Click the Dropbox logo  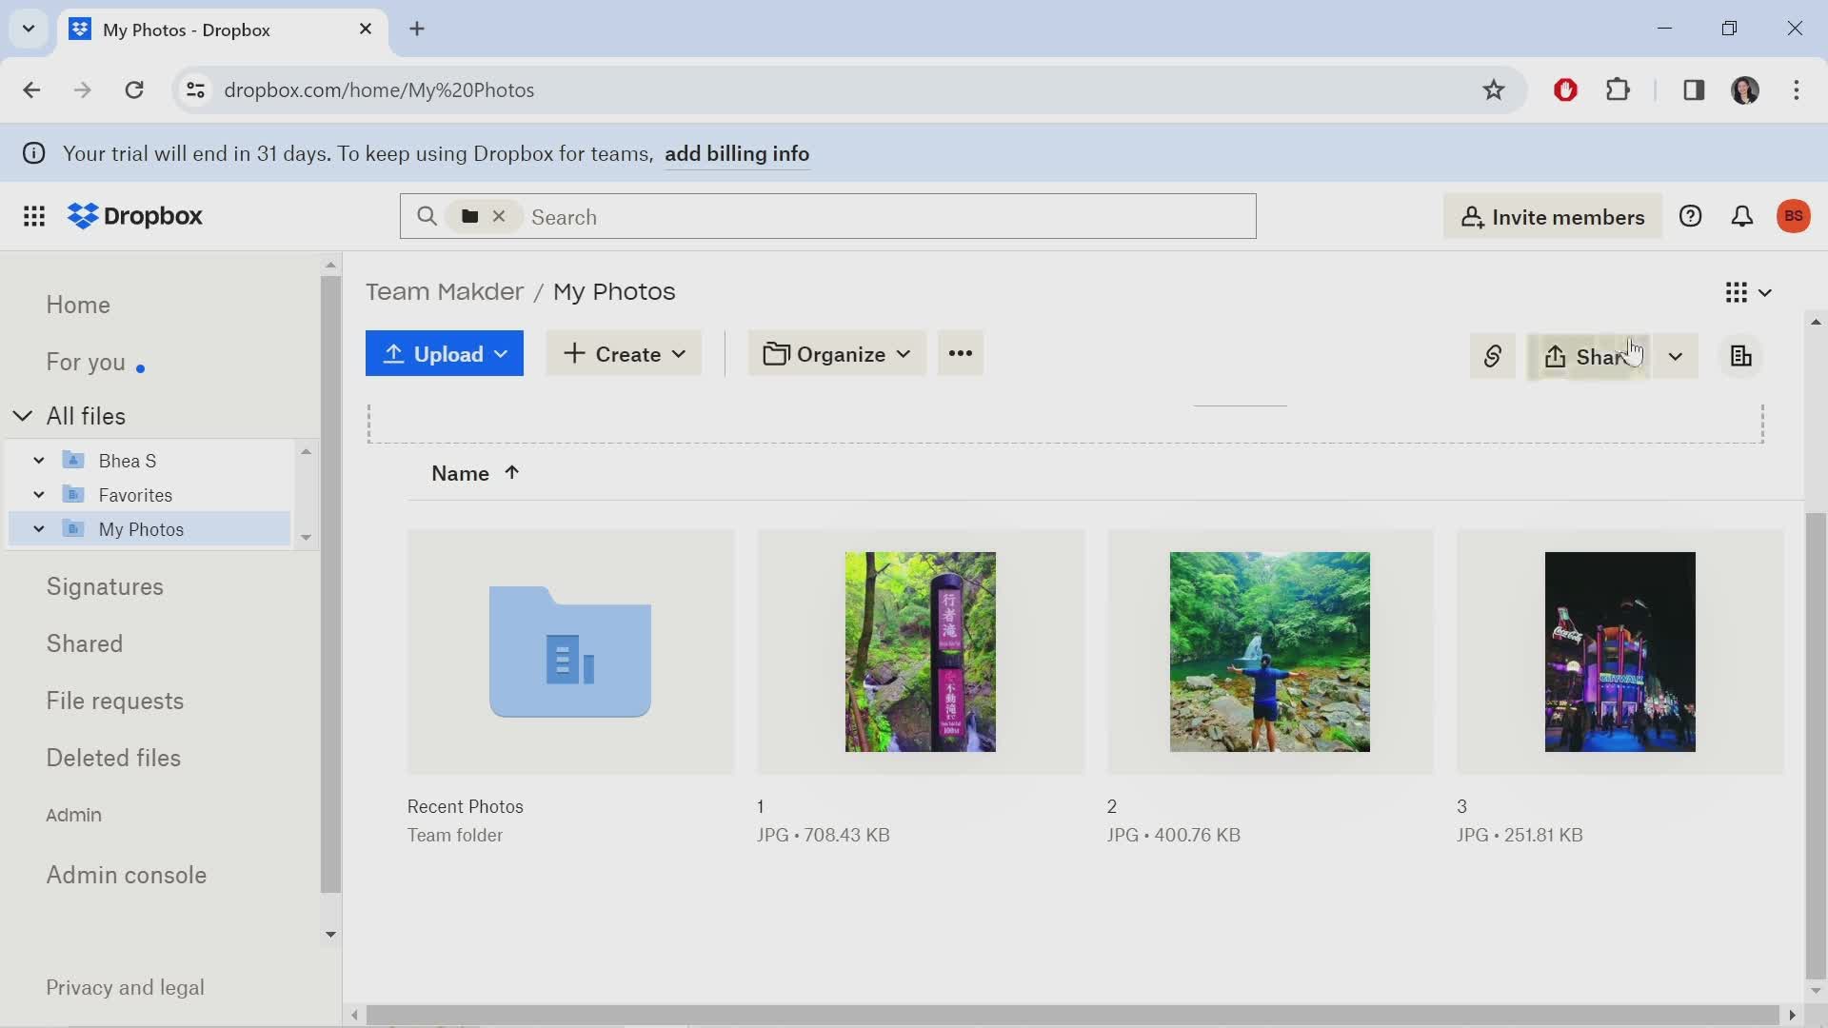(135, 217)
